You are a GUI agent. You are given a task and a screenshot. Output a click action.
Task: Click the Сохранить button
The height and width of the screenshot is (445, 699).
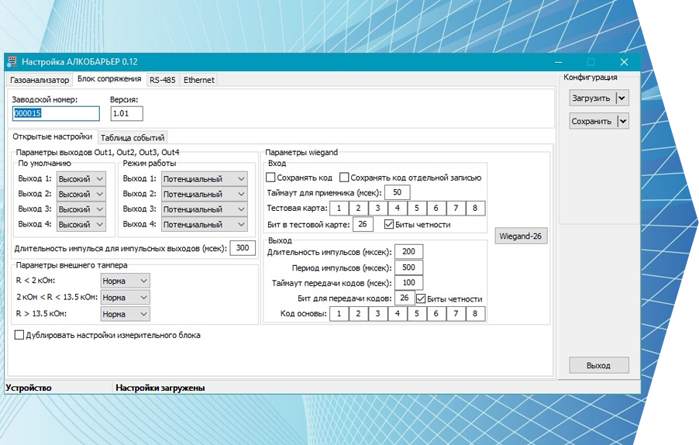[593, 121]
